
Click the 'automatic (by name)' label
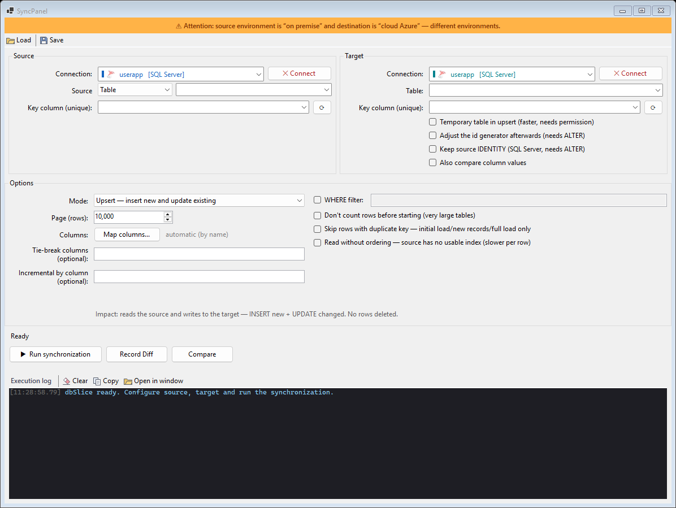[197, 235]
